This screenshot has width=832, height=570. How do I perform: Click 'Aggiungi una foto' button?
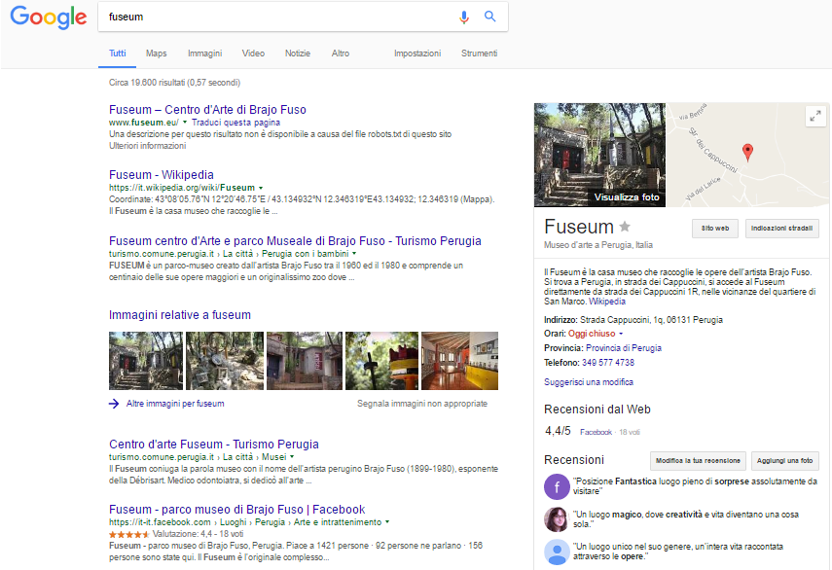[x=784, y=461]
